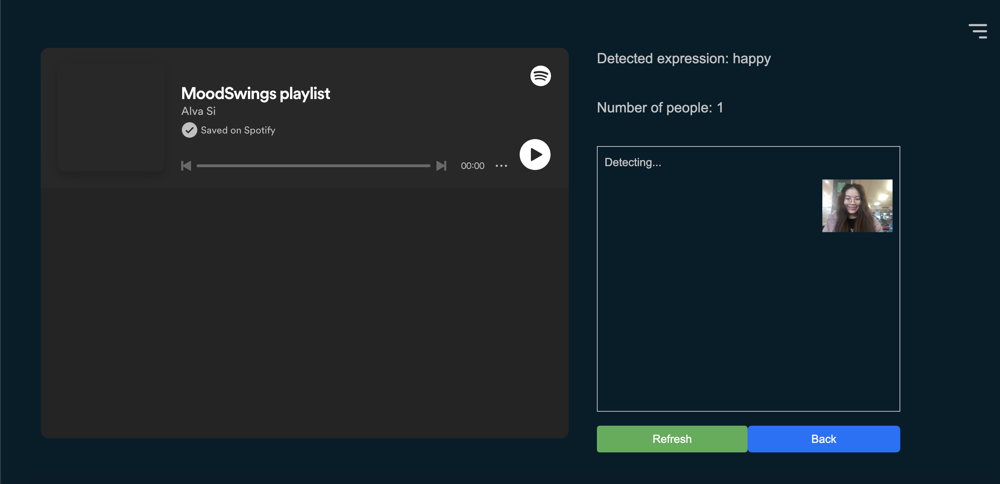
Task: Click the Saved on Spotify text
Action: pos(238,130)
